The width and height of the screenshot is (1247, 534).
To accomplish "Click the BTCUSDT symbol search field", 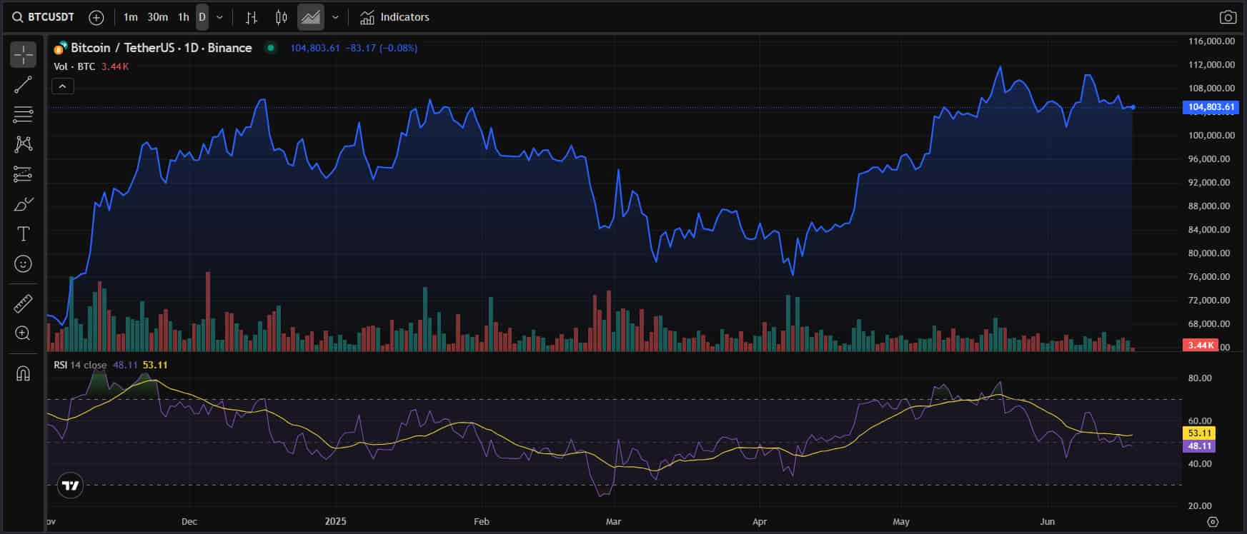I will [x=44, y=17].
